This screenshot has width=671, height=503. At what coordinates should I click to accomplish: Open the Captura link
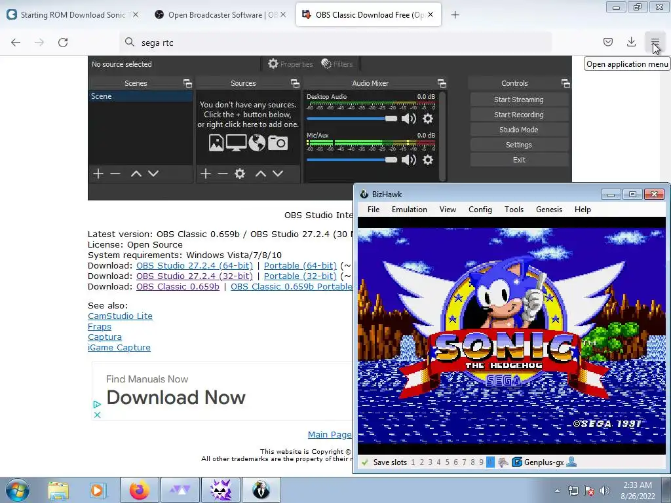click(x=104, y=337)
